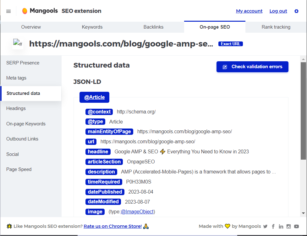Click Log out

pos(278,11)
